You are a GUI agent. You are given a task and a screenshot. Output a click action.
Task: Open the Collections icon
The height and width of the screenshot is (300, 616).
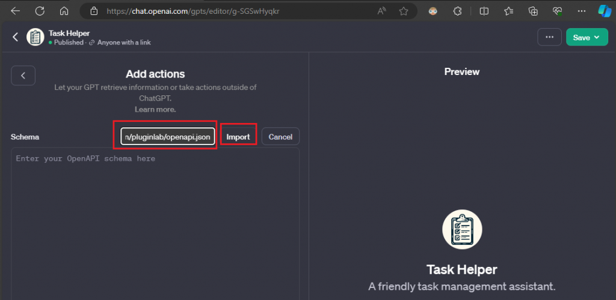tap(533, 11)
